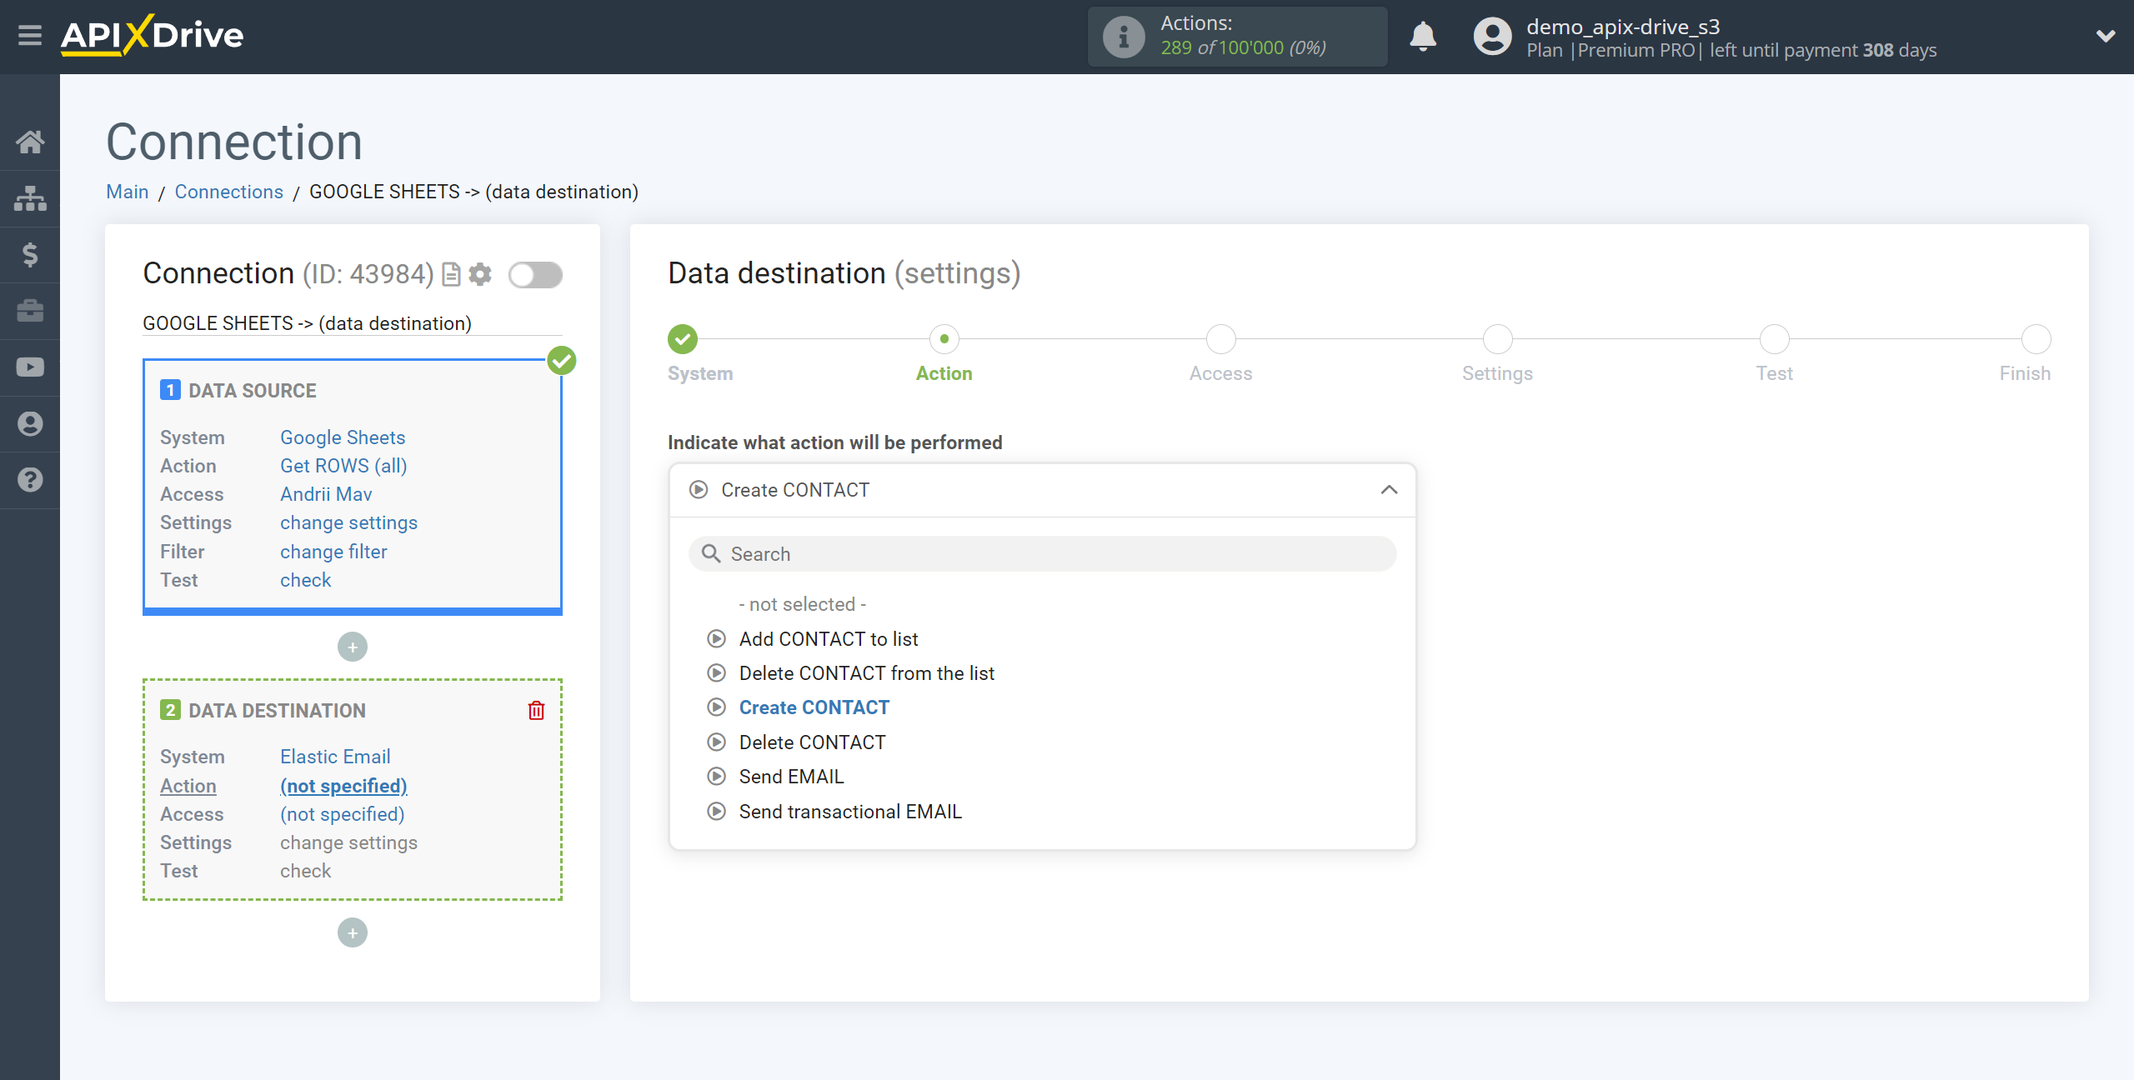Click data source change settings link
The width and height of the screenshot is (2134, 1080).
tap(348, 522)
